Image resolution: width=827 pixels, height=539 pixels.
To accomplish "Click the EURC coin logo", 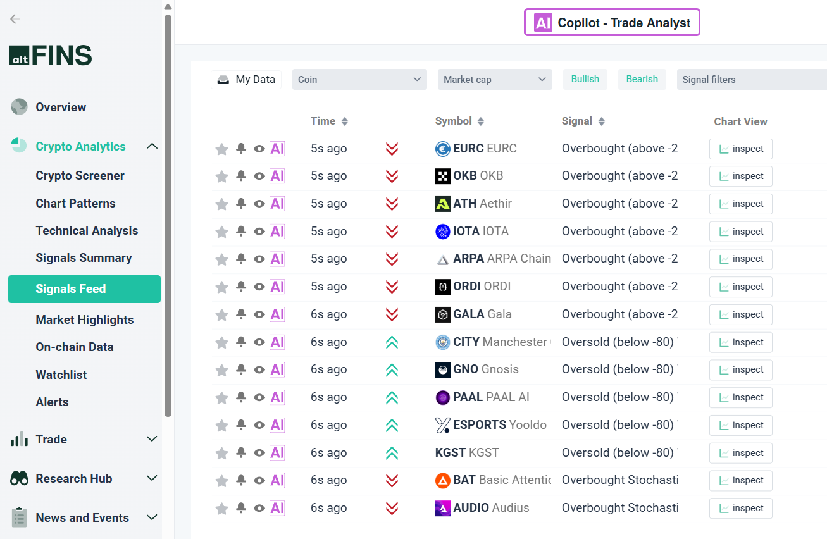I will (443, 149).
